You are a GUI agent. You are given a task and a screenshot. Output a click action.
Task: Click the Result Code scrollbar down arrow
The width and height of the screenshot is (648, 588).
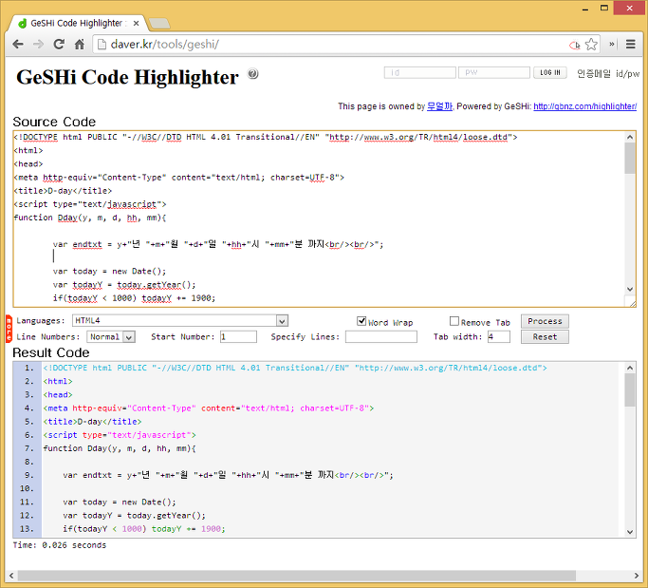(x=630, y=532)
